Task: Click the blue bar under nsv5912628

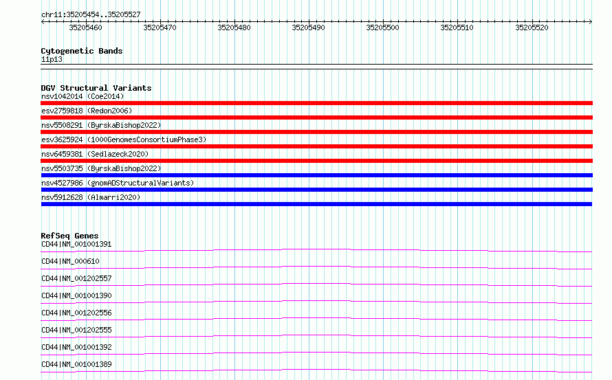Action: pos(316,204)
